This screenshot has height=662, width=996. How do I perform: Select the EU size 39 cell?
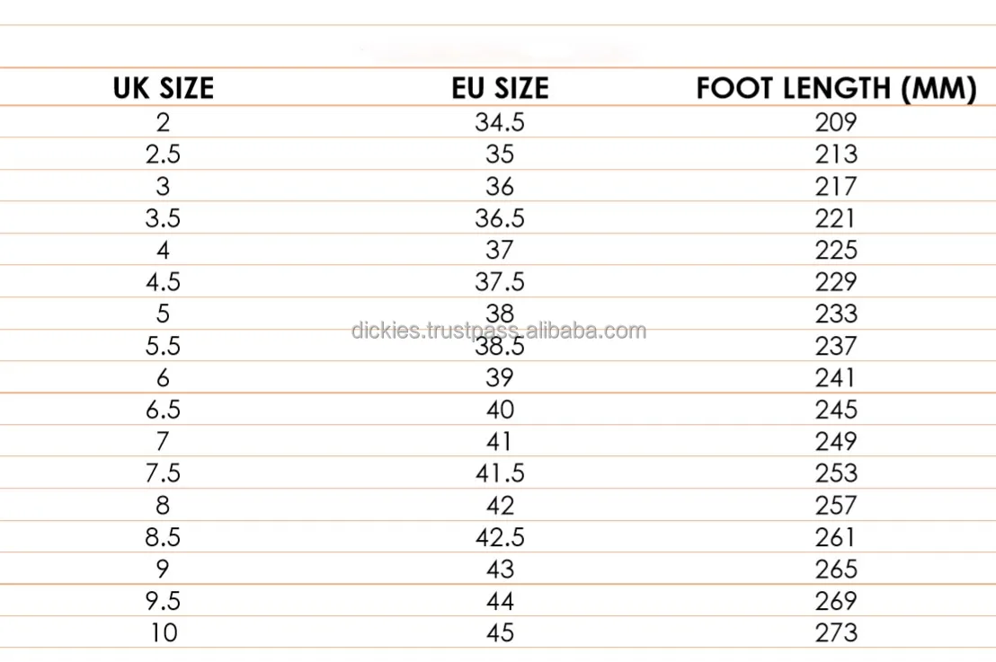point(499,378)
